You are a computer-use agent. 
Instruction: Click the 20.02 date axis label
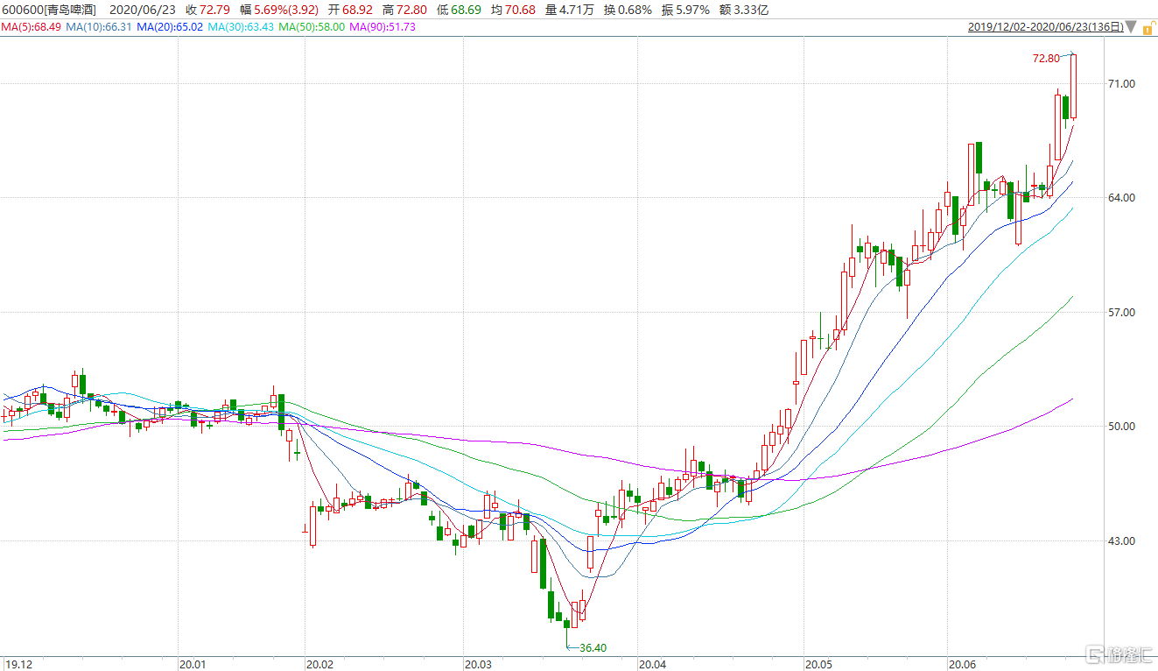319,663
